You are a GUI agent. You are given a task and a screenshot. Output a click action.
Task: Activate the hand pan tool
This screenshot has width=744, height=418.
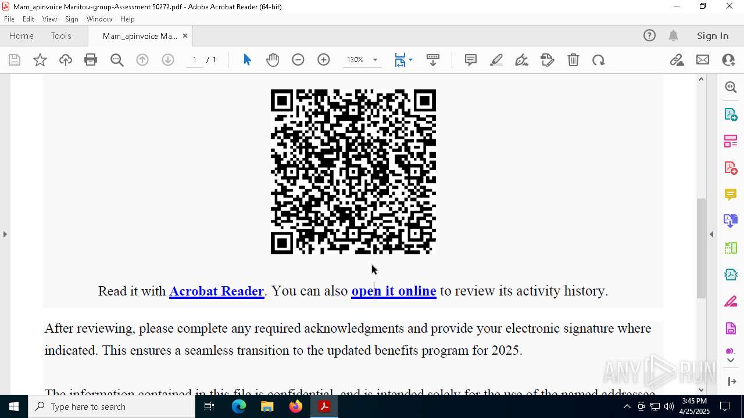coord(273,60)
